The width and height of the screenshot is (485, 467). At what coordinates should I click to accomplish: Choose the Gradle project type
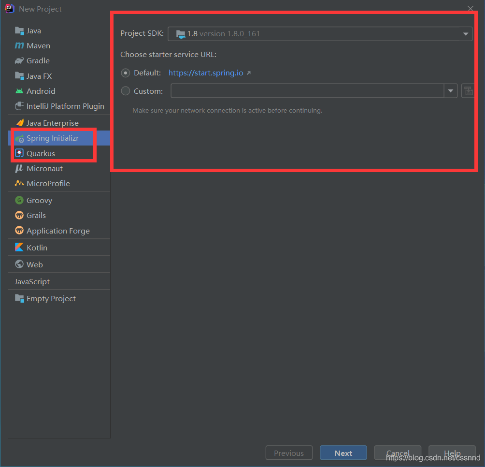tap(59, 60)
